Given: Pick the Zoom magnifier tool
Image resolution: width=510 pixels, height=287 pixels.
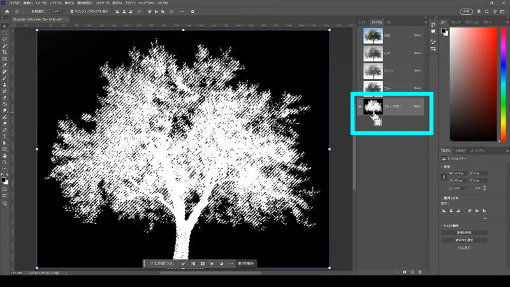Looking at the screenshot, I should point(4,162).
